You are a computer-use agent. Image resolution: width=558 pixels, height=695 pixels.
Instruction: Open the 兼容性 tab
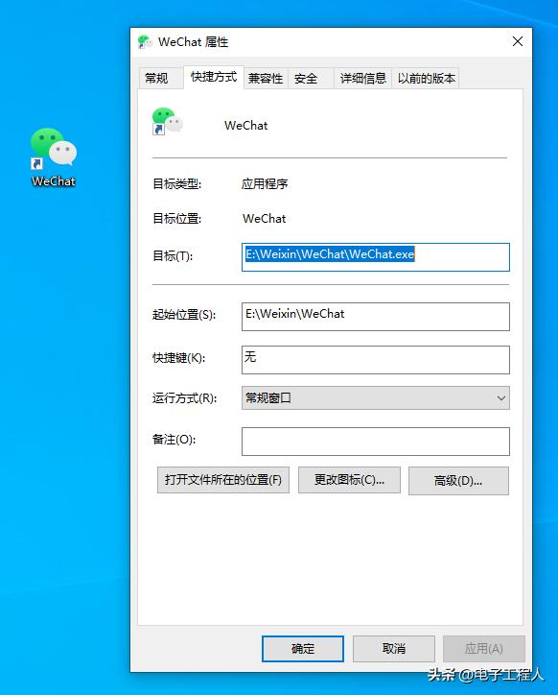coord(266,79)
